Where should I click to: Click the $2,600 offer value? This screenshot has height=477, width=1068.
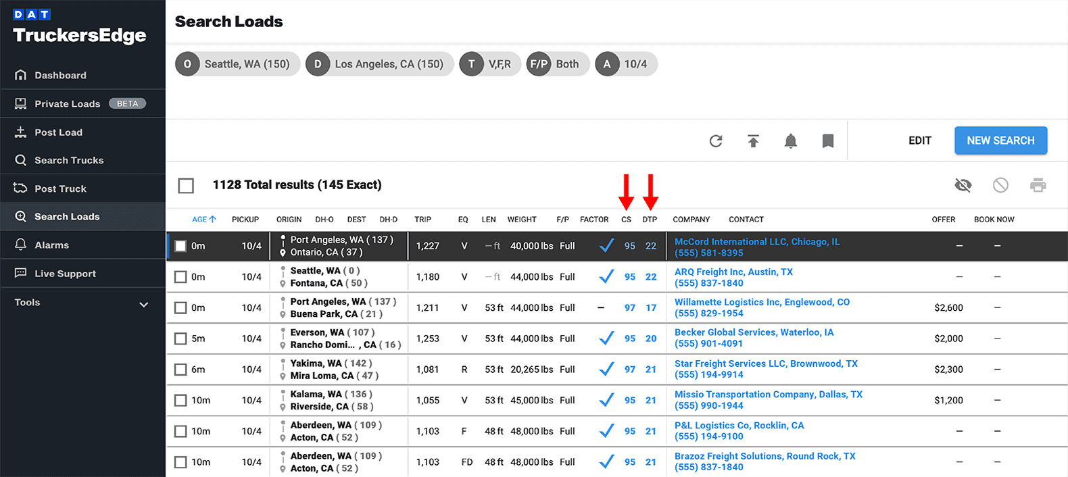point(948,308)
